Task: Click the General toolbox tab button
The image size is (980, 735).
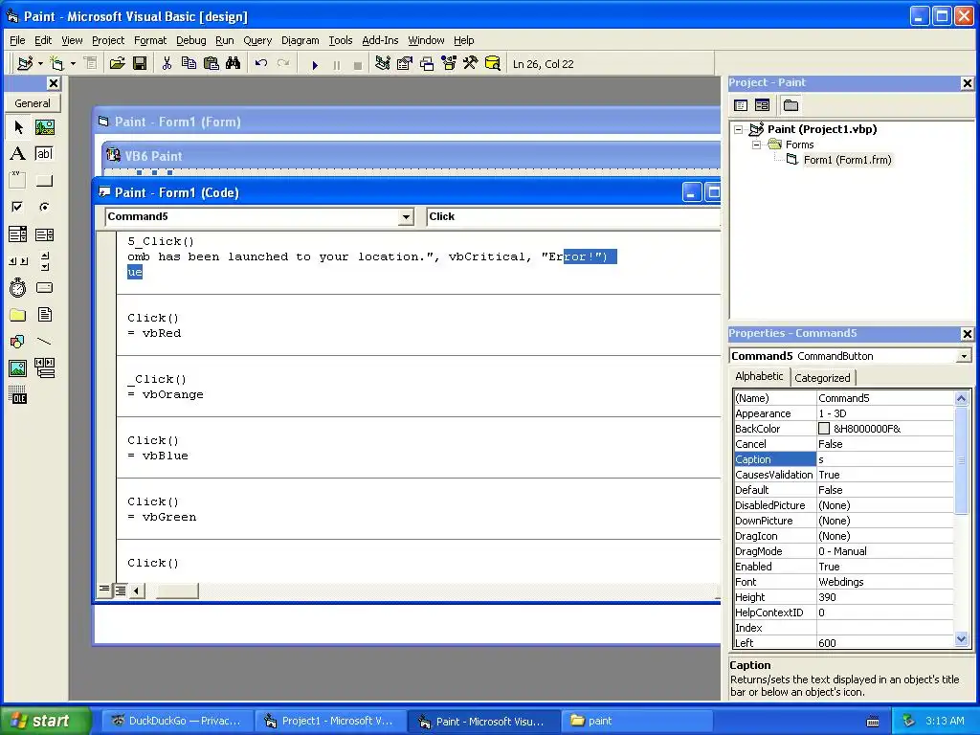Action: point(33,103)
